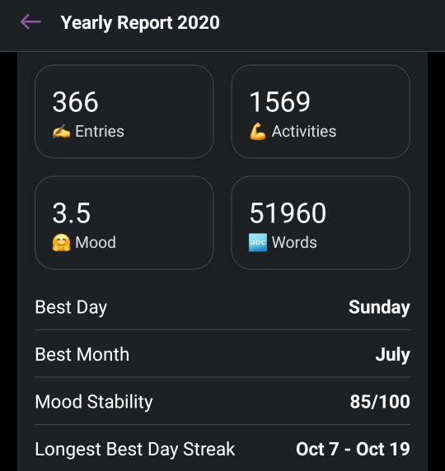
Task: Tap the 51960 words number
Action: pyautogui.click(x=288, y=213)
